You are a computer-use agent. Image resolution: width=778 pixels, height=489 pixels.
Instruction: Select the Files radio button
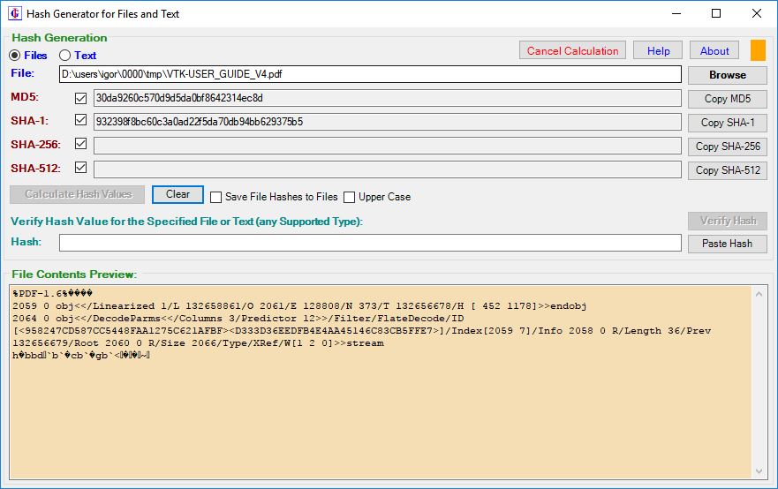[16, 56]
